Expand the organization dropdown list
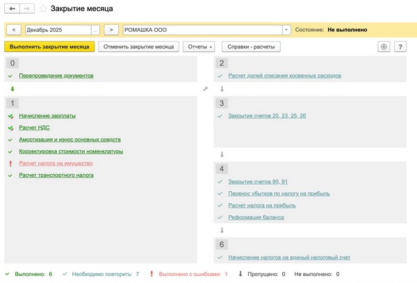The image size is (417, 283). [x=286, y=30]
